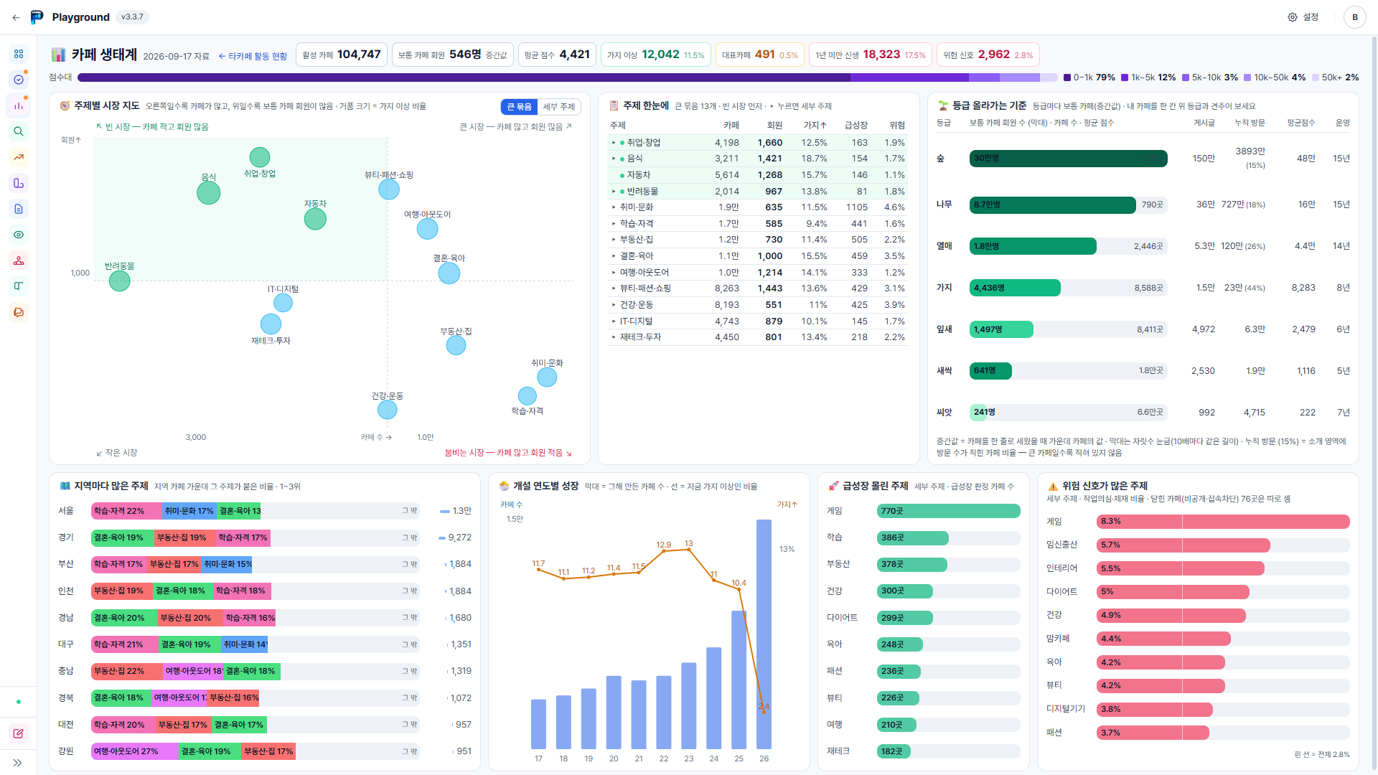Open the trending-up arrow icon in sidebar

click(19, 157)
